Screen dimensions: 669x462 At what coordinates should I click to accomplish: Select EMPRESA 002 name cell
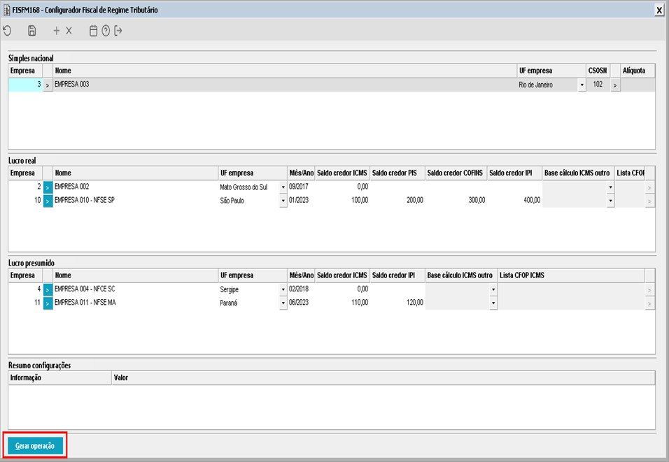click(136, 187)
